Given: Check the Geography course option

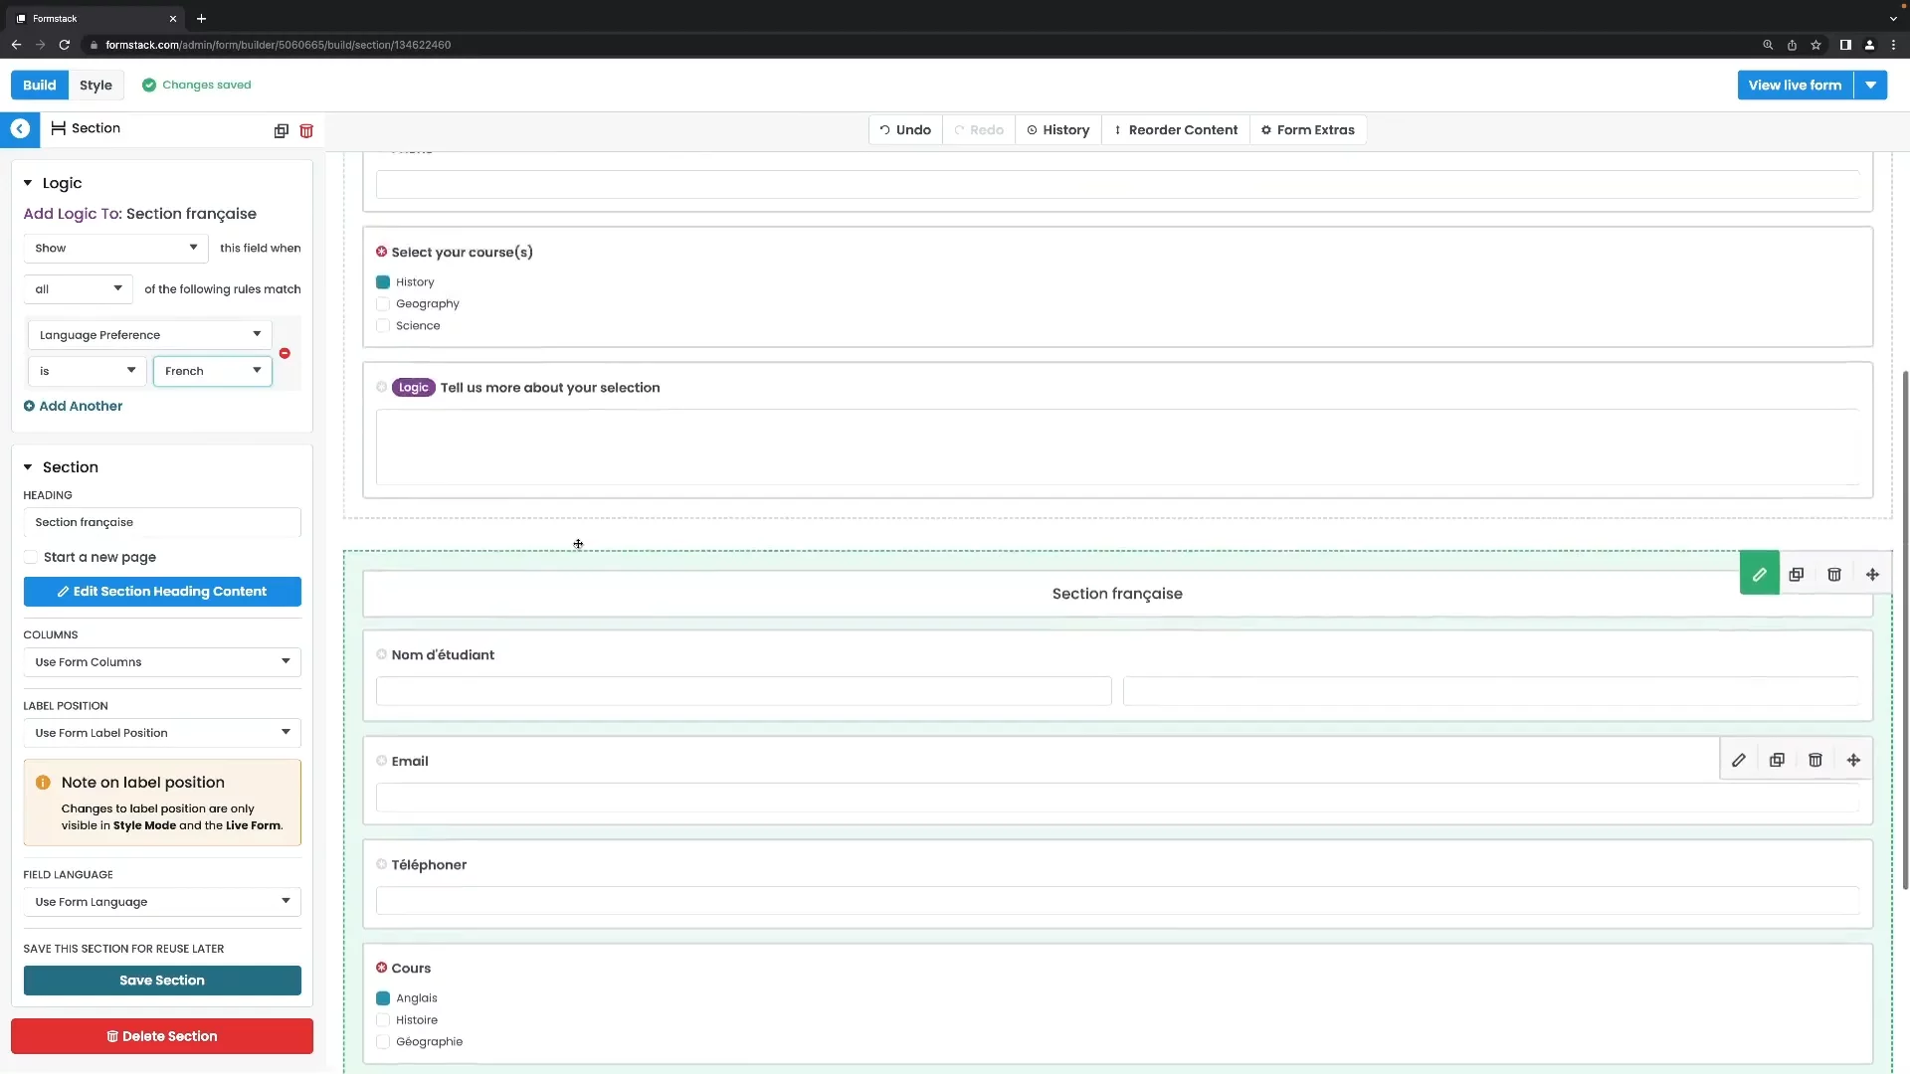Looking at the screenshot, I should coord(383,304).
